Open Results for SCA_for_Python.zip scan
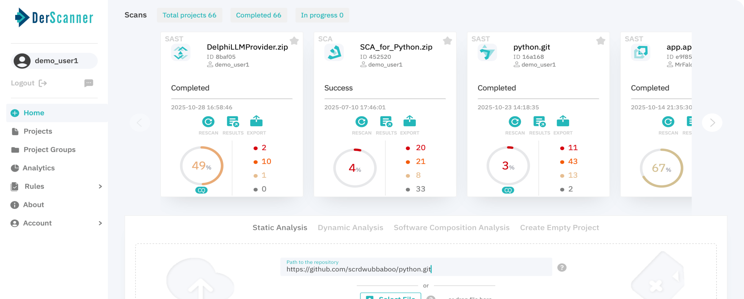 tap(386, 122)
